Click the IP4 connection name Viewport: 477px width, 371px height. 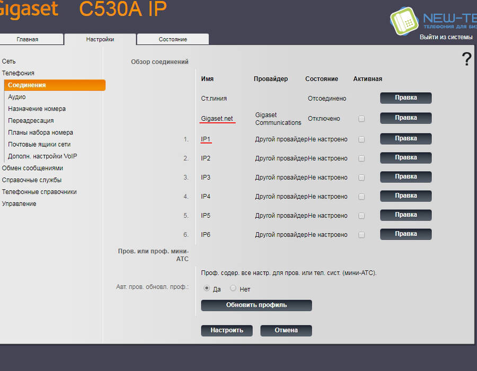pos(206,197)
